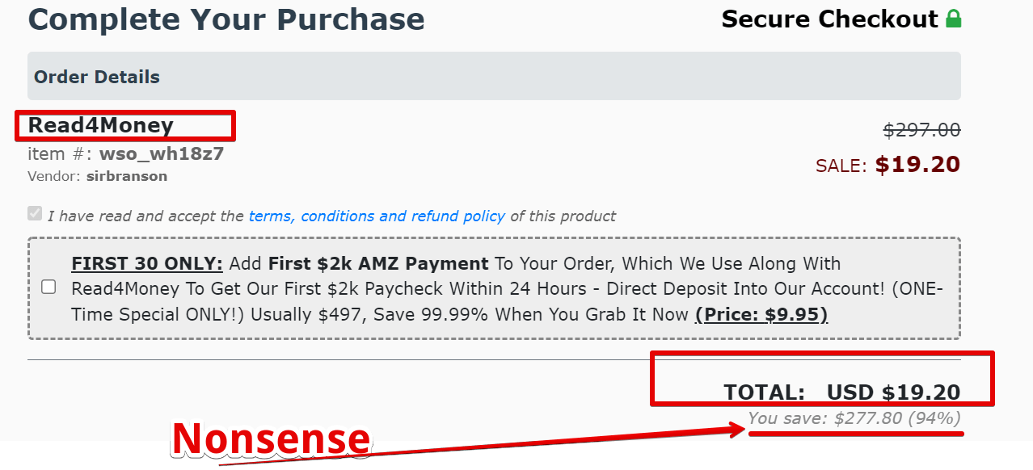Click the underlined Price: $9.95 text
This screenshot has height=470, width=1033.
[761, 314]
